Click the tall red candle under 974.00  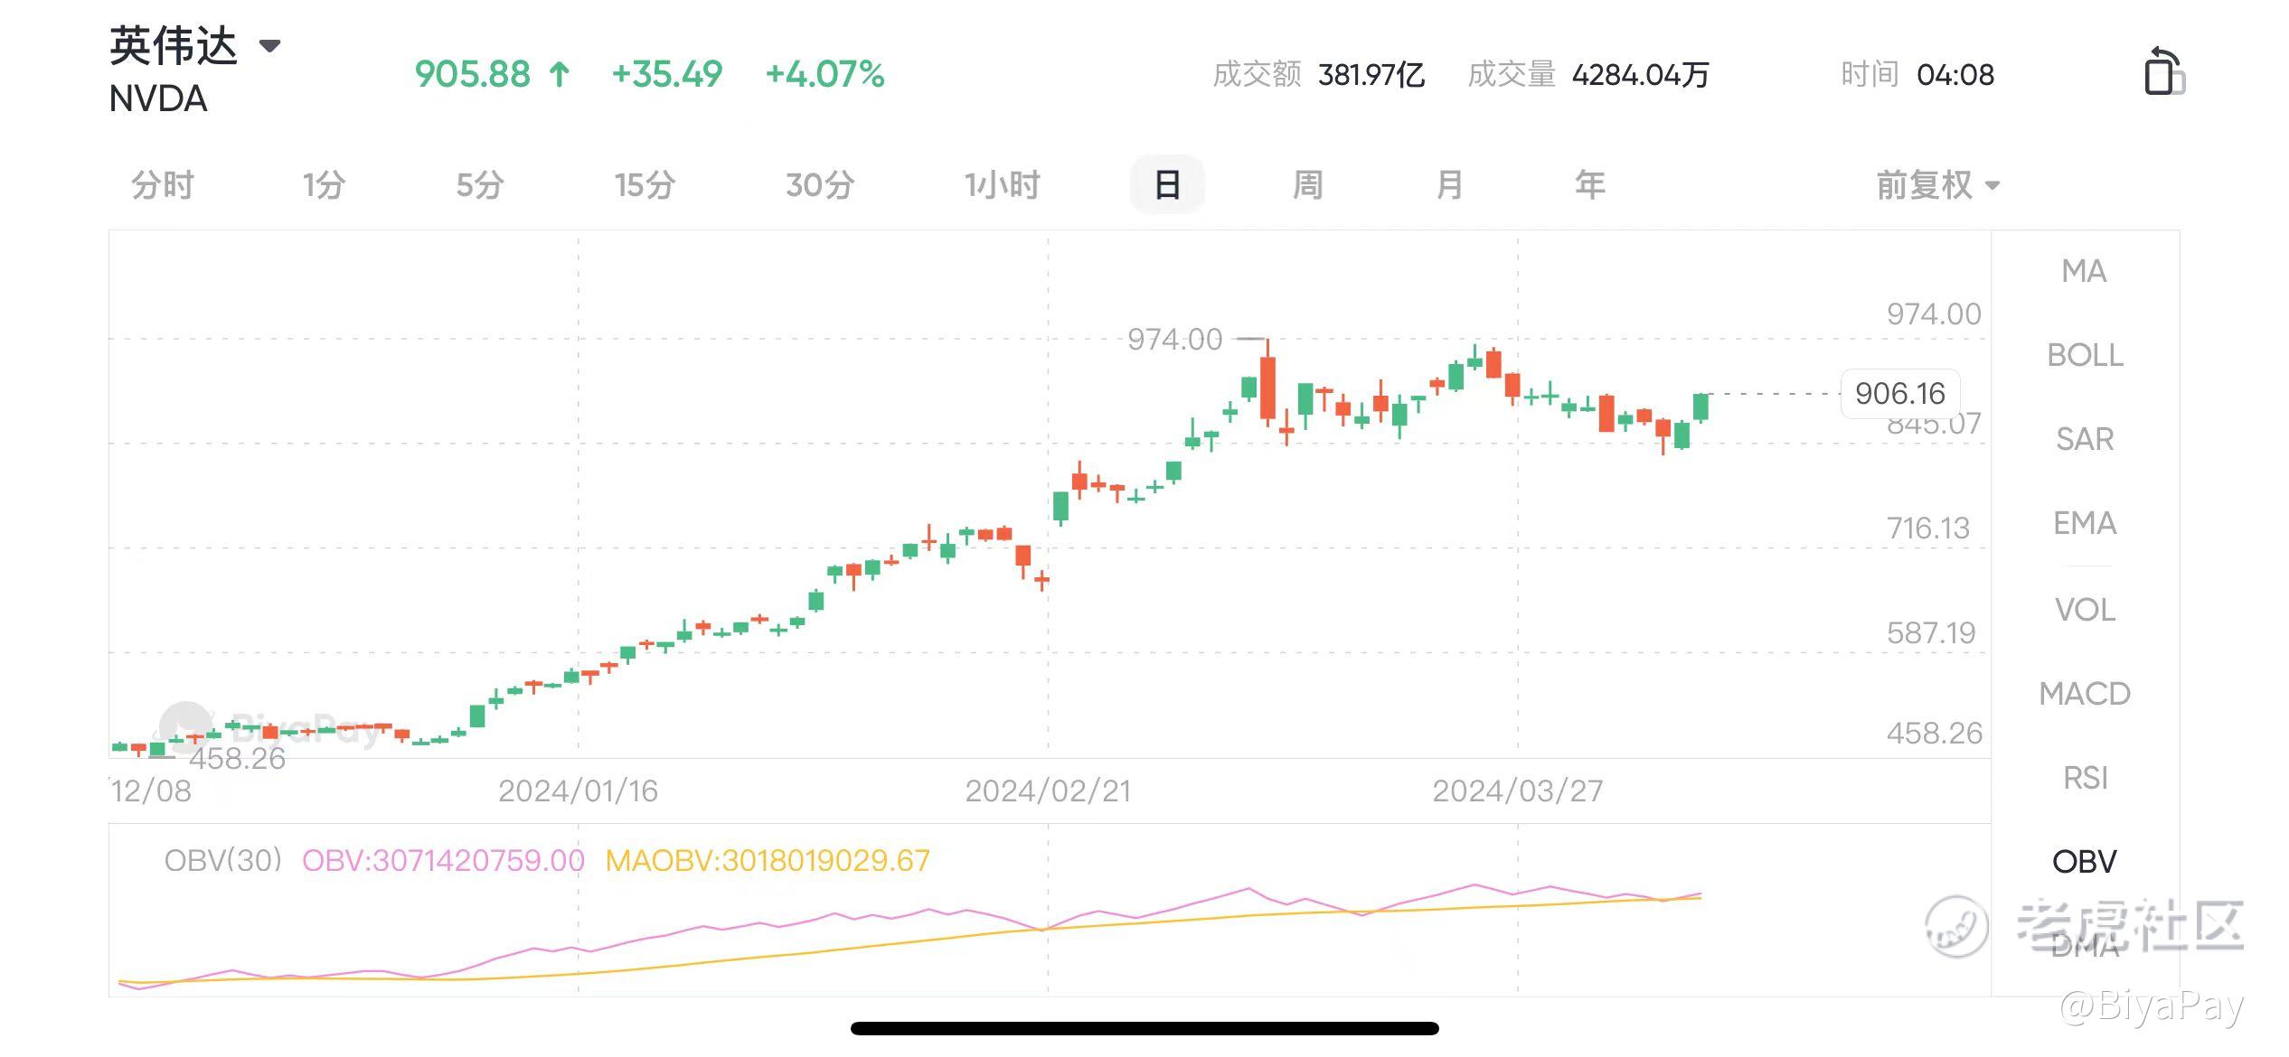[1267, 384]
